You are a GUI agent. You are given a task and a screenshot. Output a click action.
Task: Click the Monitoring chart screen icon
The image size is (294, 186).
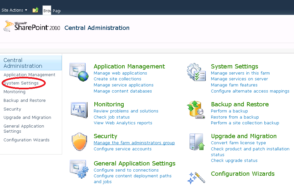click(79, 110)
